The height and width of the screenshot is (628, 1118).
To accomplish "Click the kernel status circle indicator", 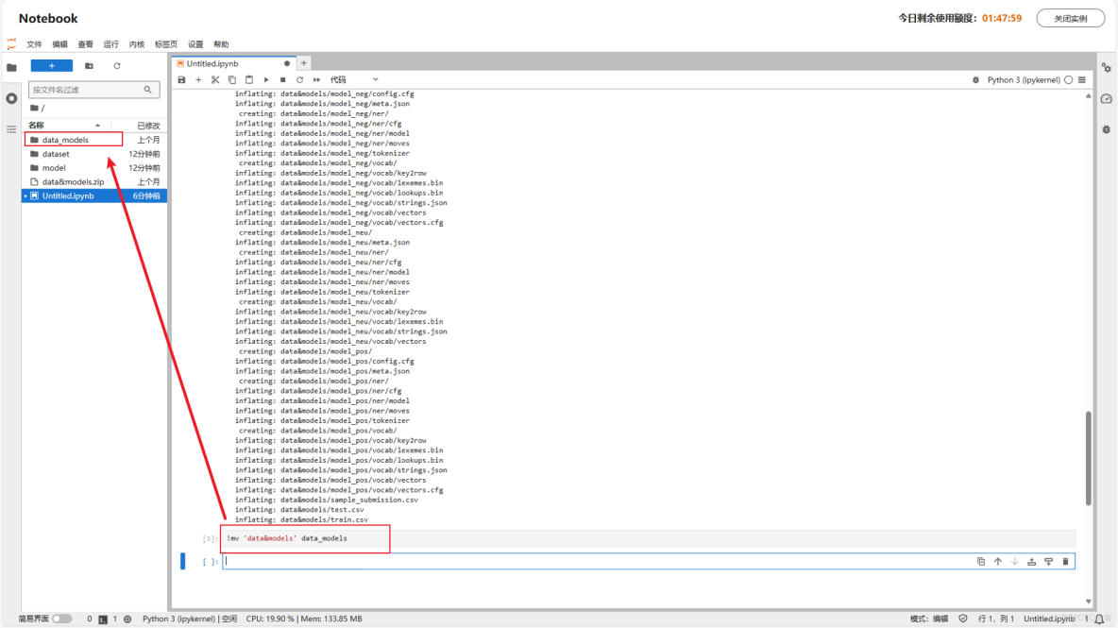I will 1068,80.
